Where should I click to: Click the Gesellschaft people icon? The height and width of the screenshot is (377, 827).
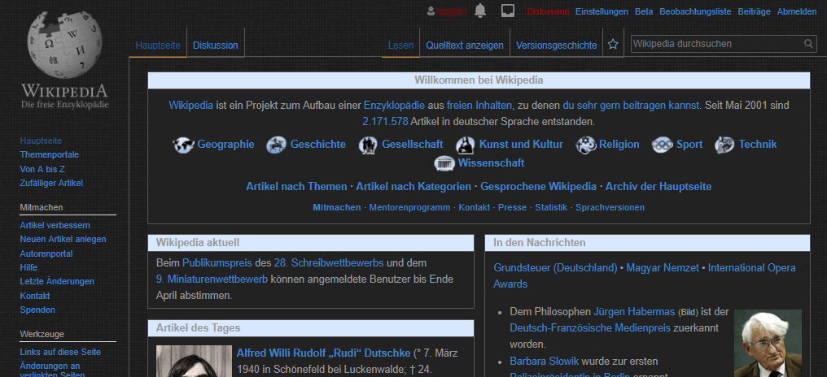coord(368,145)
